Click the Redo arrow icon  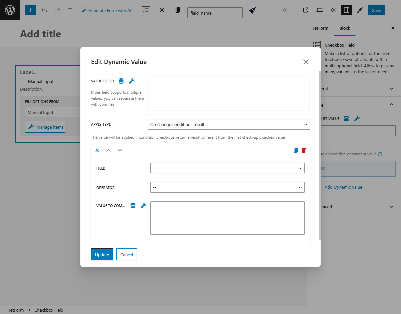coord(57,10)
